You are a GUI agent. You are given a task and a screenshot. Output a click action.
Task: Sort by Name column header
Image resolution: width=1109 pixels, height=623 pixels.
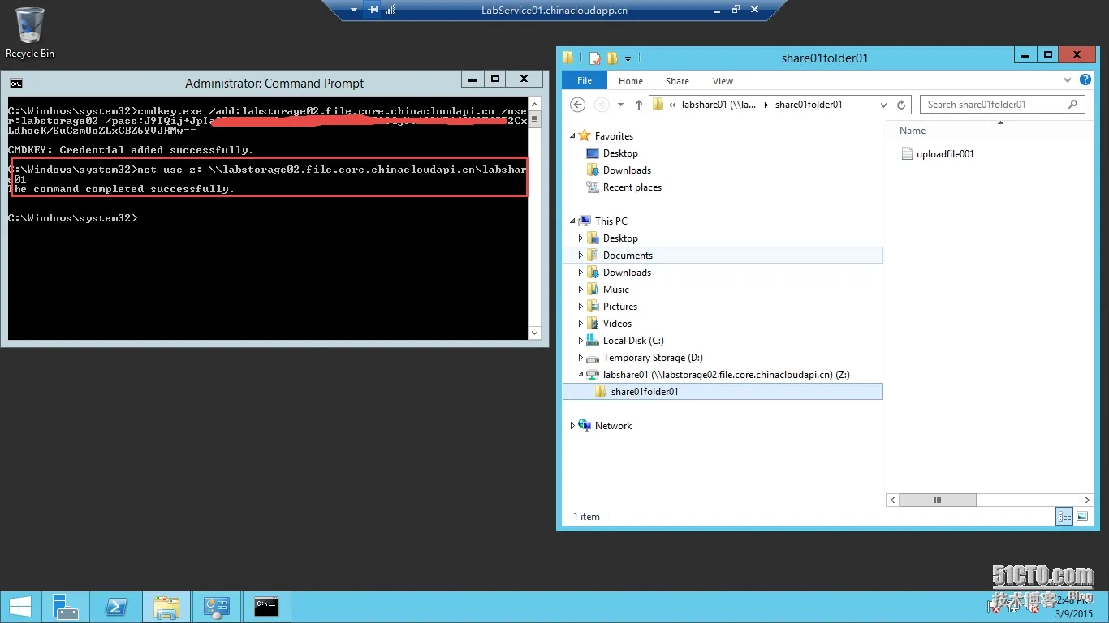[x=913, y=131]
